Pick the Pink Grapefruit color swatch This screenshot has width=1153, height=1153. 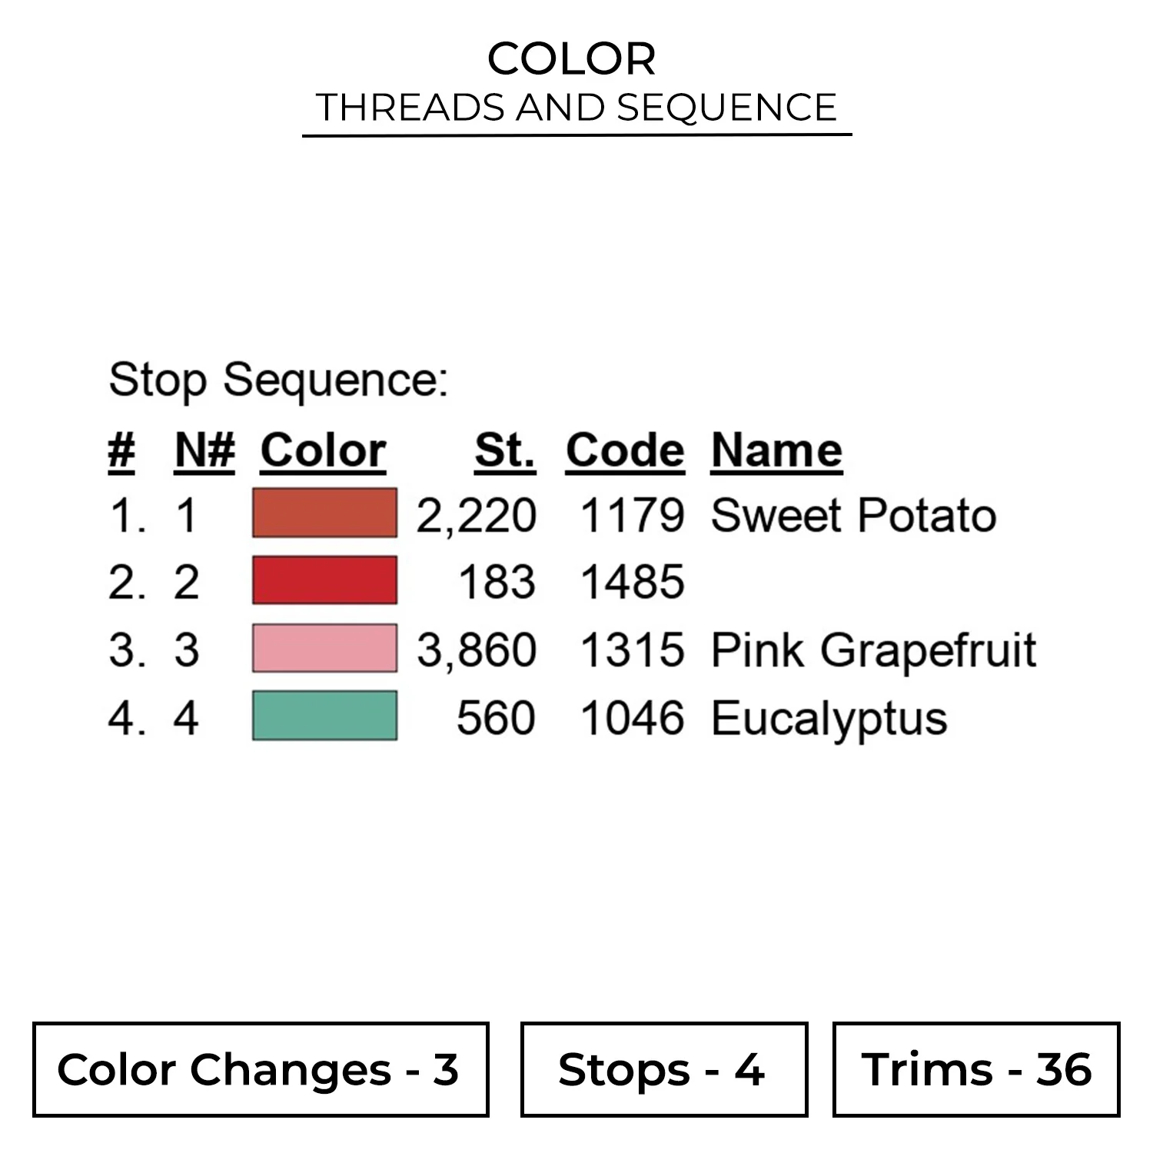point(324,648)
